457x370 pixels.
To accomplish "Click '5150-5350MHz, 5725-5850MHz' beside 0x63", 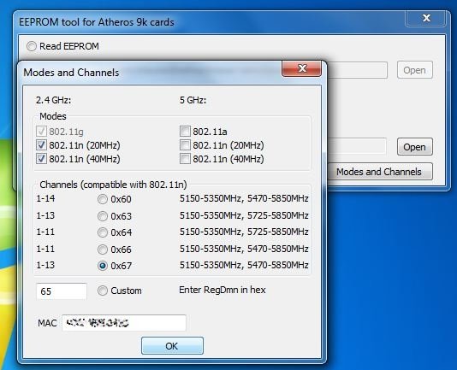I will coord(244,215).
